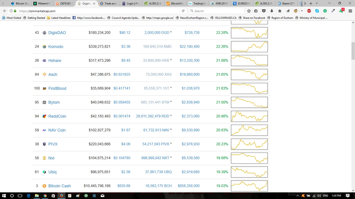355x199 pixels.
Task: Open the NAV Coin link
Action: pos(57,130)
